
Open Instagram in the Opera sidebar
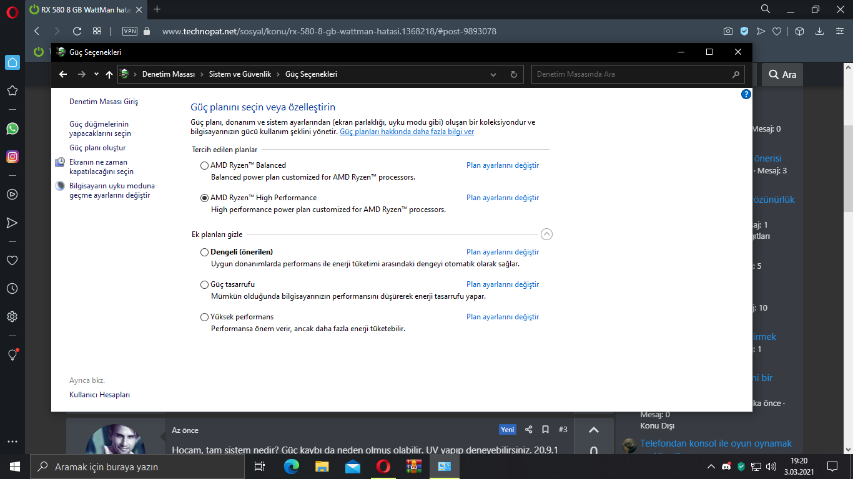(x=12, y=157)
